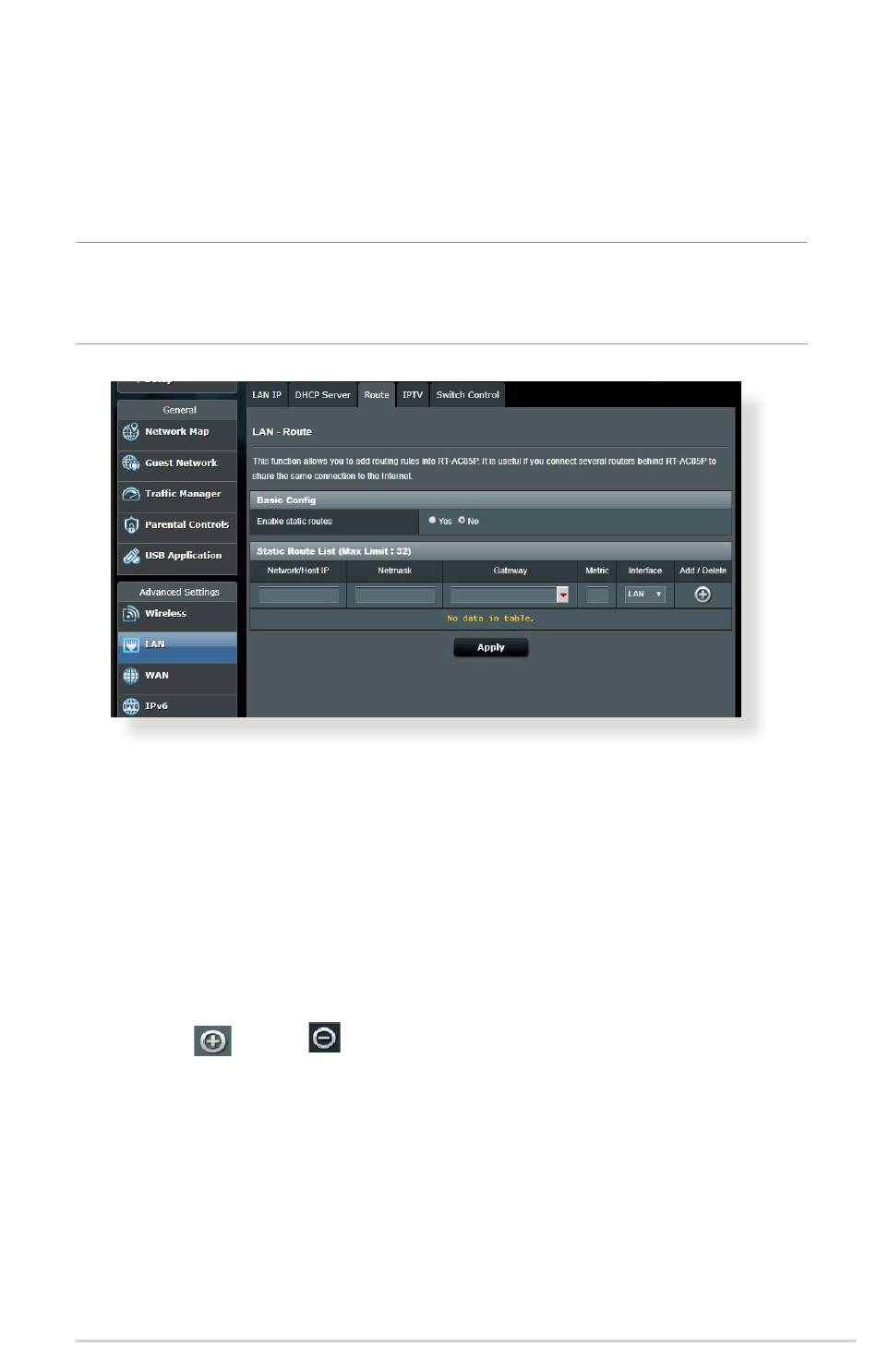Open Traffic Manager gauge icon
This screenshot has height=1371, width=877.
(x=131, y=494)
